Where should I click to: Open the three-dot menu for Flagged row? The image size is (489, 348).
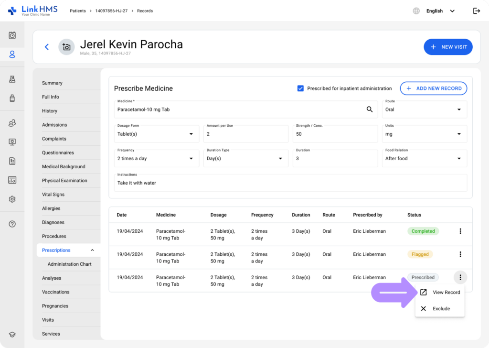point(460,254)
